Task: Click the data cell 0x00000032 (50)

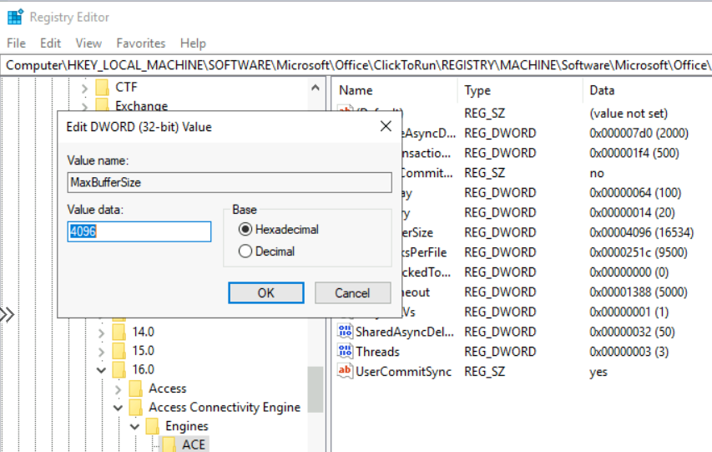Action: point(632,332)
